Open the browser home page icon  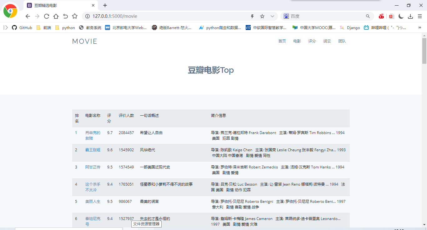pos(56,16)
